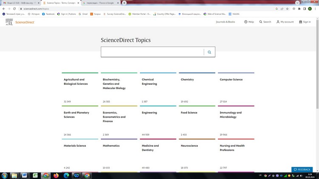Image resolution: width=319 pixels, height=179 pixels.
Task: Open the Facebook bookmark
Action: pyautogui.click(x=48, y=14)
